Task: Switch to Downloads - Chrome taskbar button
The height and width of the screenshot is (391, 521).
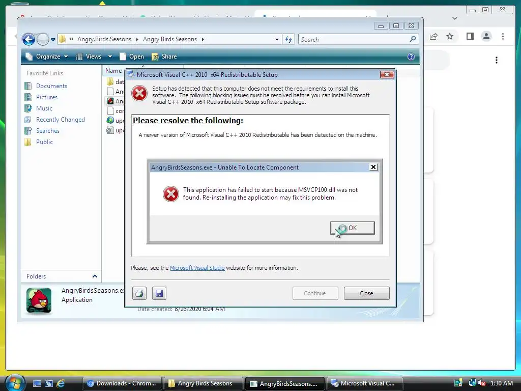Action: (x=122, y=383)
